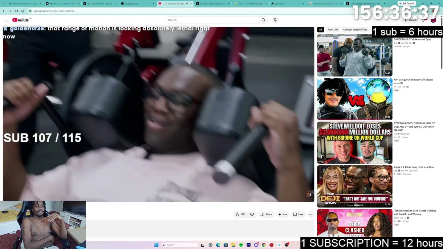Viewport: 443px width, 249px height.
Task: Open the Ask AI button under the video
Action: [x=282, y=214]
